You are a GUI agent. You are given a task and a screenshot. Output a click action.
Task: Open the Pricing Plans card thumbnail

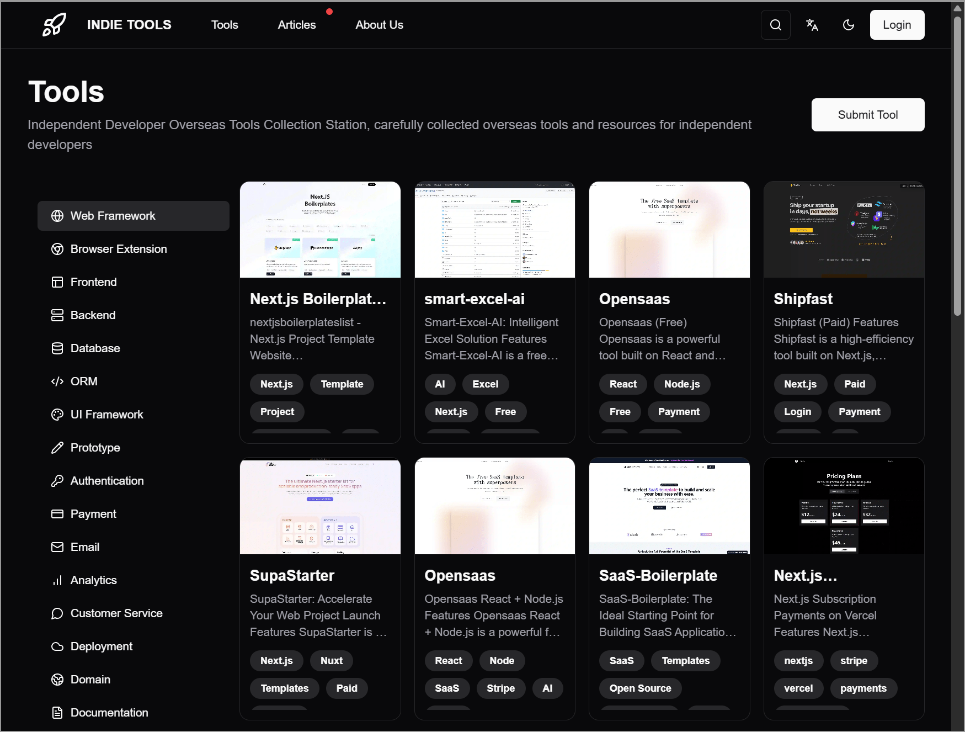pos(844,506)
